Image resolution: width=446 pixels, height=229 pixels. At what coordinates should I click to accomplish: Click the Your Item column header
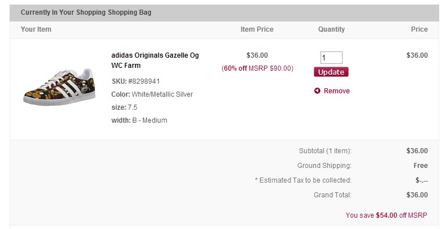coord(36,29)
